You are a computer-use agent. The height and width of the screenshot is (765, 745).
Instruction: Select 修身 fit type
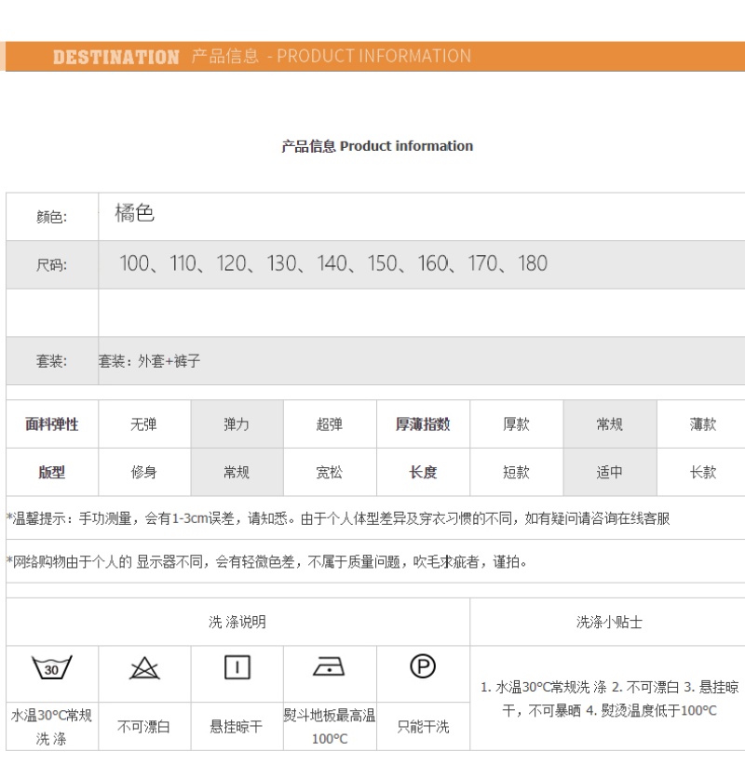[144, 473]
